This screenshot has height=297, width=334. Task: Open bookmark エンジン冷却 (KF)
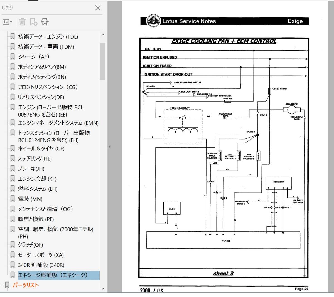(37, 179)
